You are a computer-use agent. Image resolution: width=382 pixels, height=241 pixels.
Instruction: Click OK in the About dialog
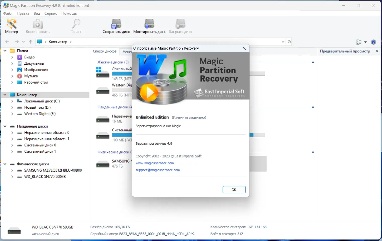(x=234, y=189)
